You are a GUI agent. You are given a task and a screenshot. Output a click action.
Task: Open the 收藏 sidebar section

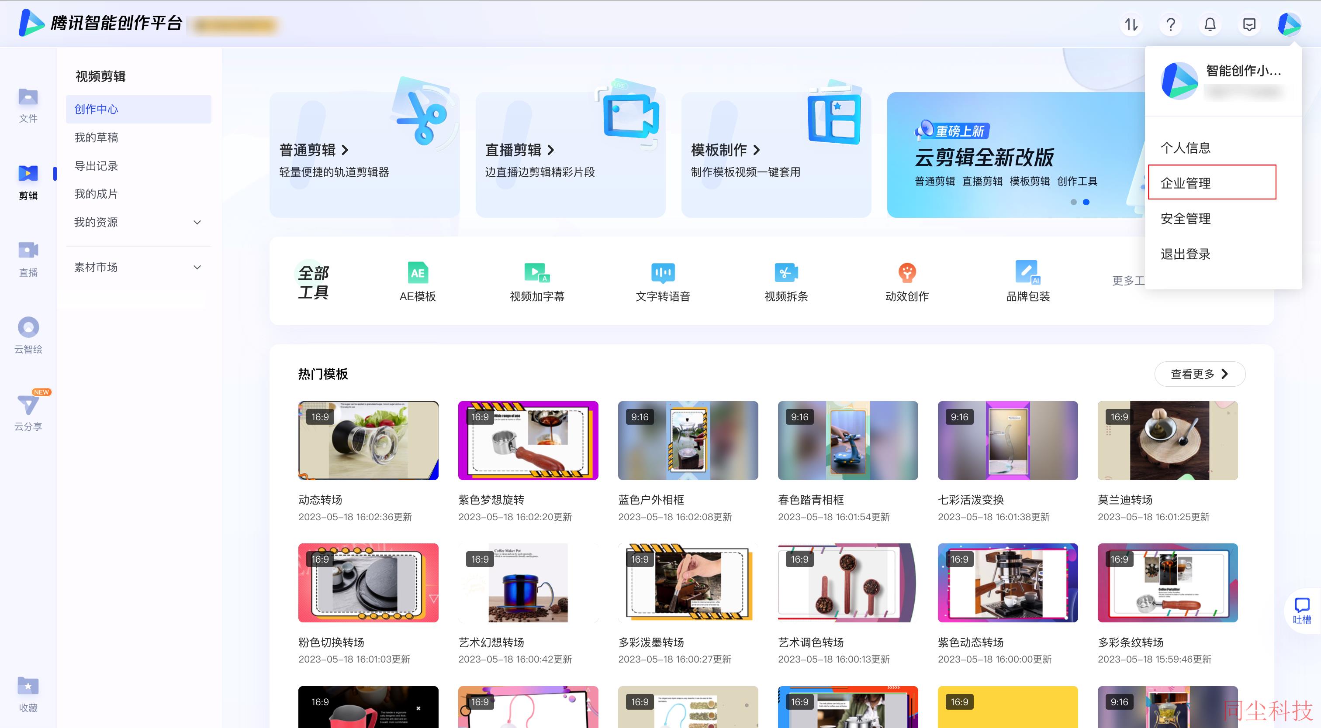pos(28,695)
